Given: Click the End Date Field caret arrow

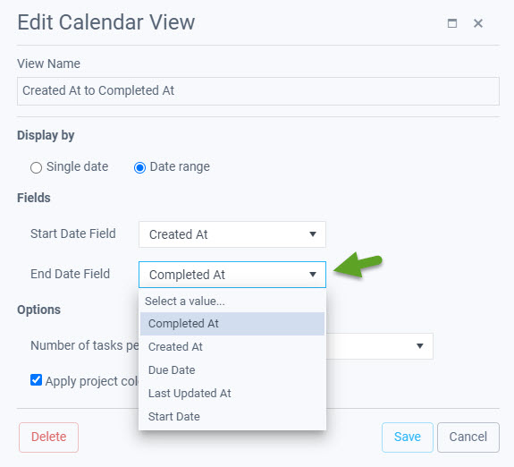Looking at the screenshot, I should (313, 275).
